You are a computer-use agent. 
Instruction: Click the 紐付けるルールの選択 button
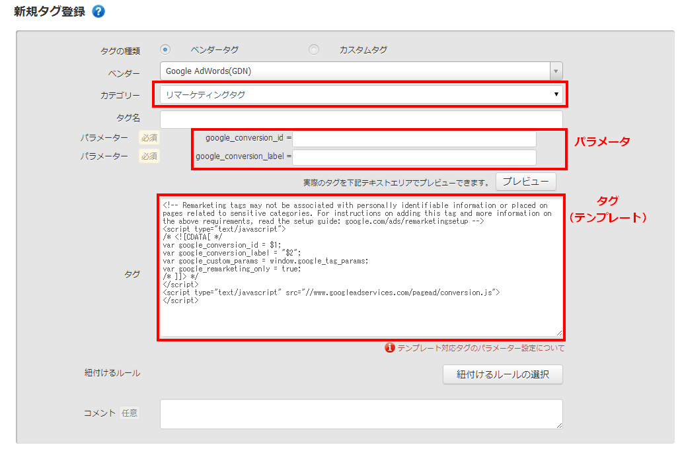[503, 374]
